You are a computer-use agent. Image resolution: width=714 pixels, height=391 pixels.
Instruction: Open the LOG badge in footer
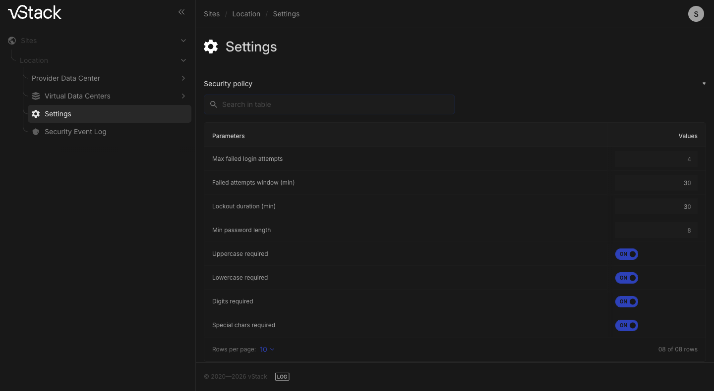(x=282, y=377)
